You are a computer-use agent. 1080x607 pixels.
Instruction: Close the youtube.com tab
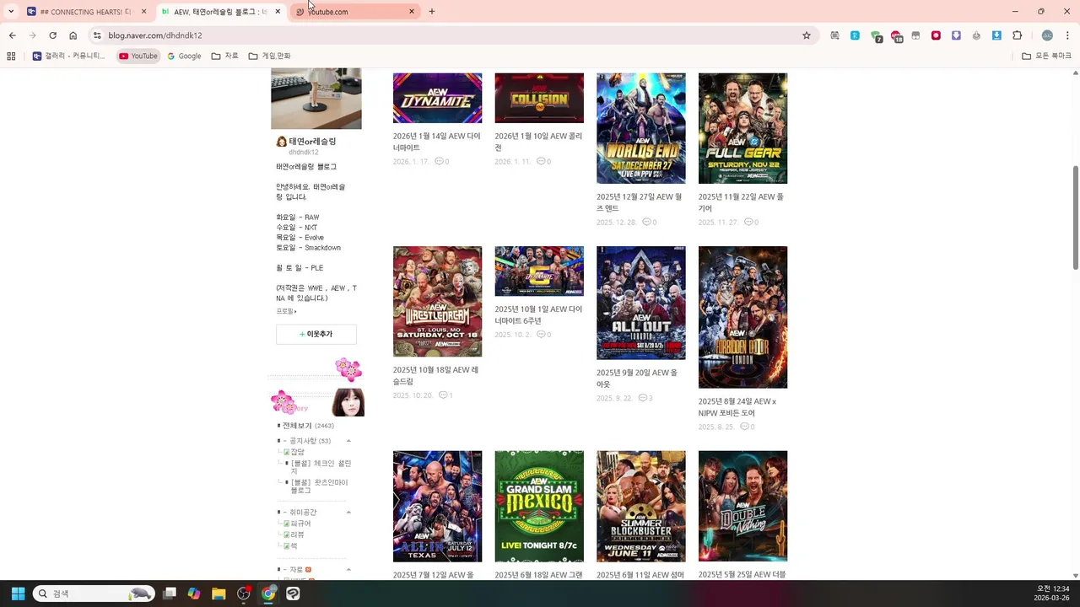(412, 12)
